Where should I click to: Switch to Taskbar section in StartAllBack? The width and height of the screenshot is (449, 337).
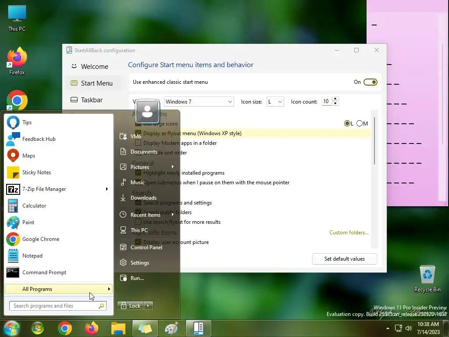(x=94, y=100)
